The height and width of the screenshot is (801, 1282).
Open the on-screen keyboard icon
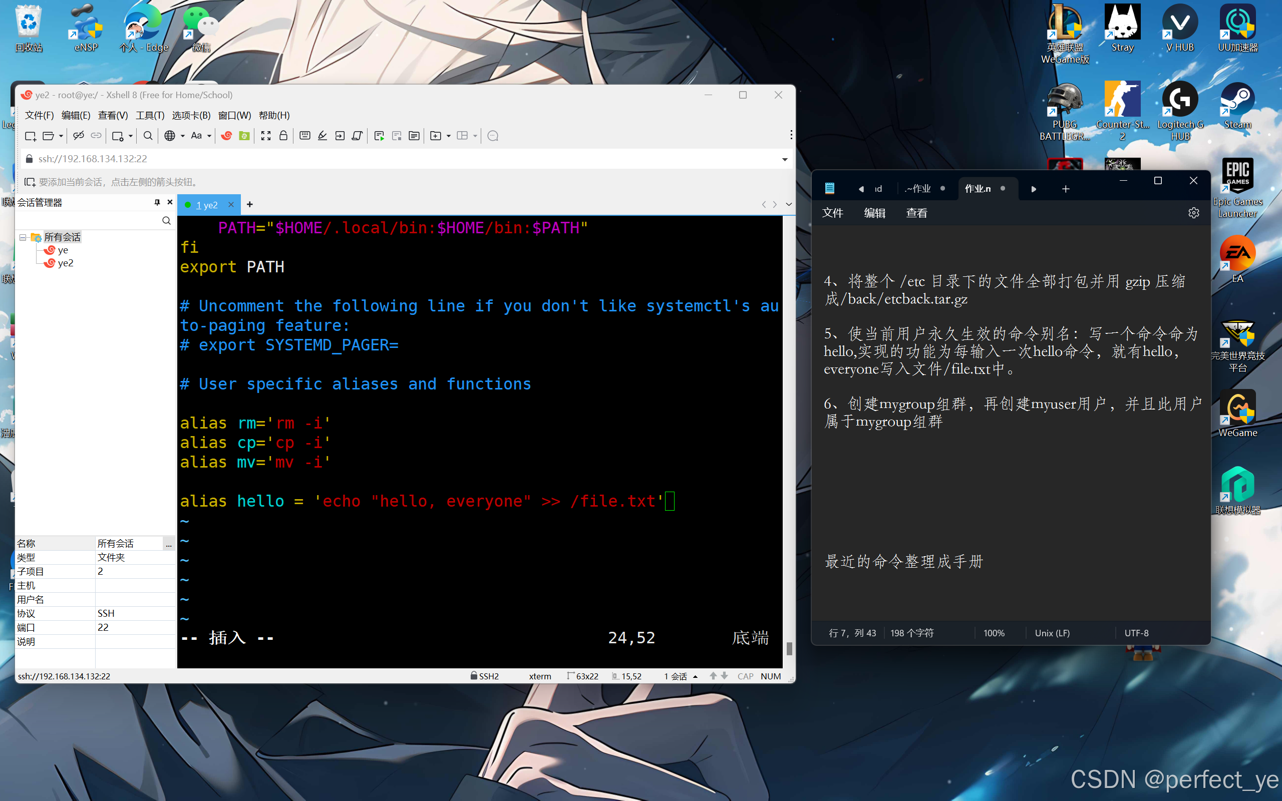pyautogui.click(x=304, y=136)
